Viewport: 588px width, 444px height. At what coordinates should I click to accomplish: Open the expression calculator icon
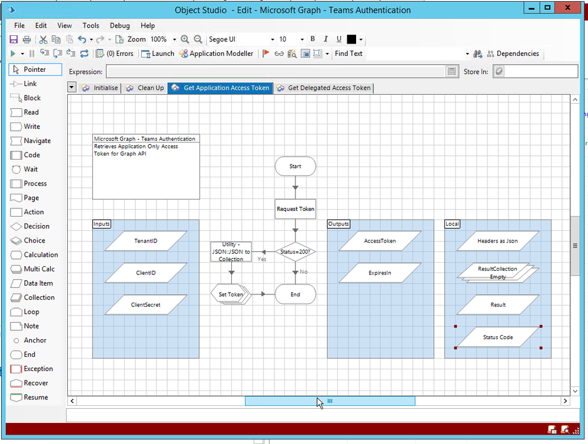click(452, 71)
